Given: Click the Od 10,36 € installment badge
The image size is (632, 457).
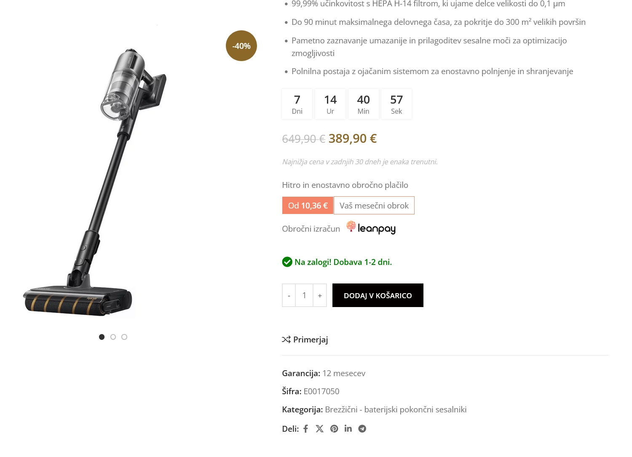Looking at the screenshot, I should [x=308, y=206].
